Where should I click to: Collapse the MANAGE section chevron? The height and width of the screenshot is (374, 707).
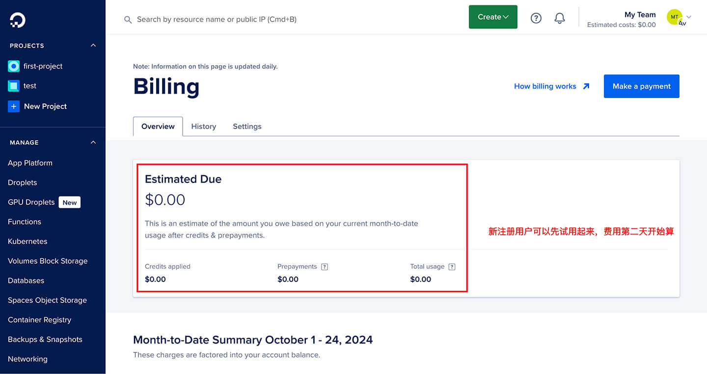click(x=93, y=143)
